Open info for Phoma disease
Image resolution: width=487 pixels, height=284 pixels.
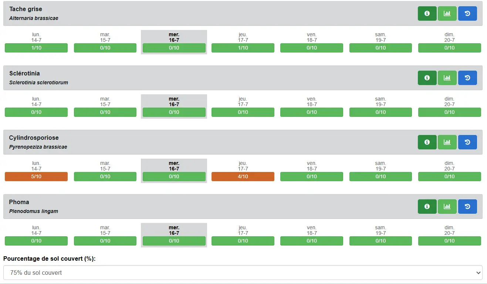[427, 207]
